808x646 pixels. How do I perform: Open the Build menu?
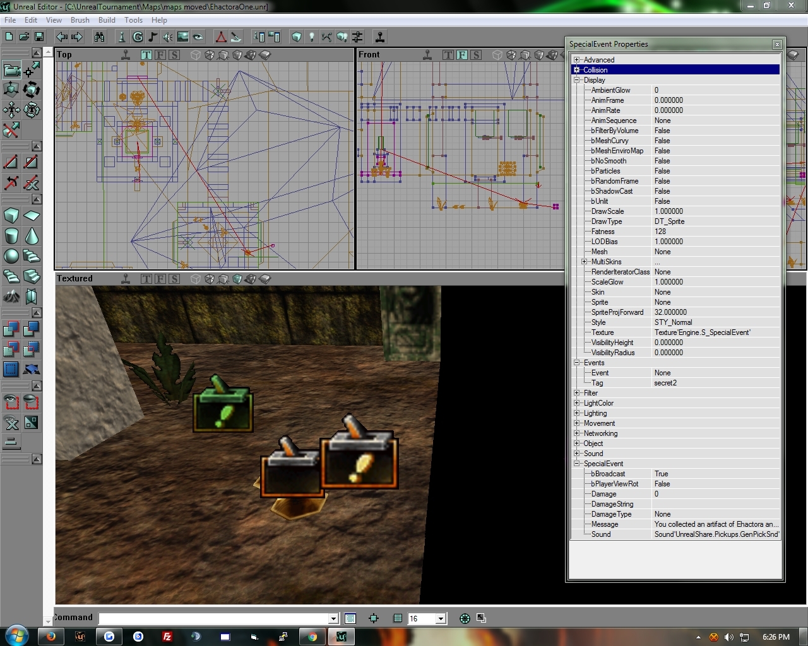coord(107,20)
